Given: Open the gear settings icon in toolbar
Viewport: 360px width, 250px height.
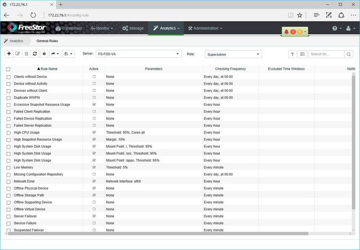Looking at the screenshot, I should pos(44,54).
